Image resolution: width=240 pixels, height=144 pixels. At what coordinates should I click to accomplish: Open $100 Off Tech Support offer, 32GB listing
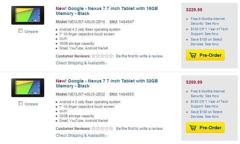(x=209, y=104)
